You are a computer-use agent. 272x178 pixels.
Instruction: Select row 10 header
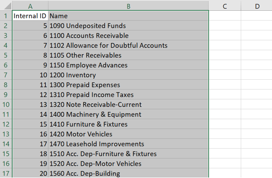[x=6, y=104]
